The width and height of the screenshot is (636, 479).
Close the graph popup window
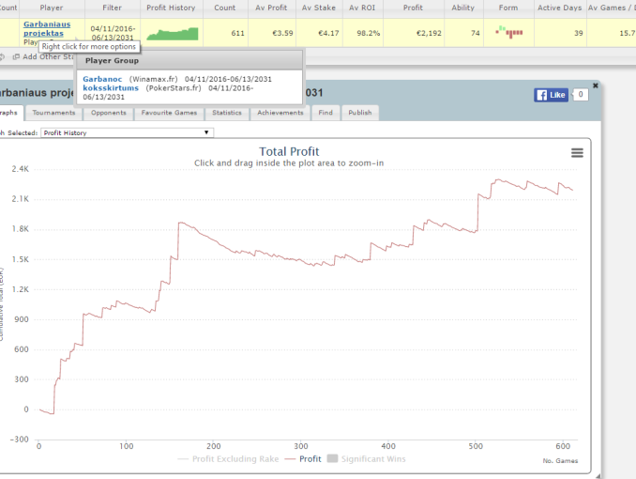pyautogui.click(x=595, y=86)
